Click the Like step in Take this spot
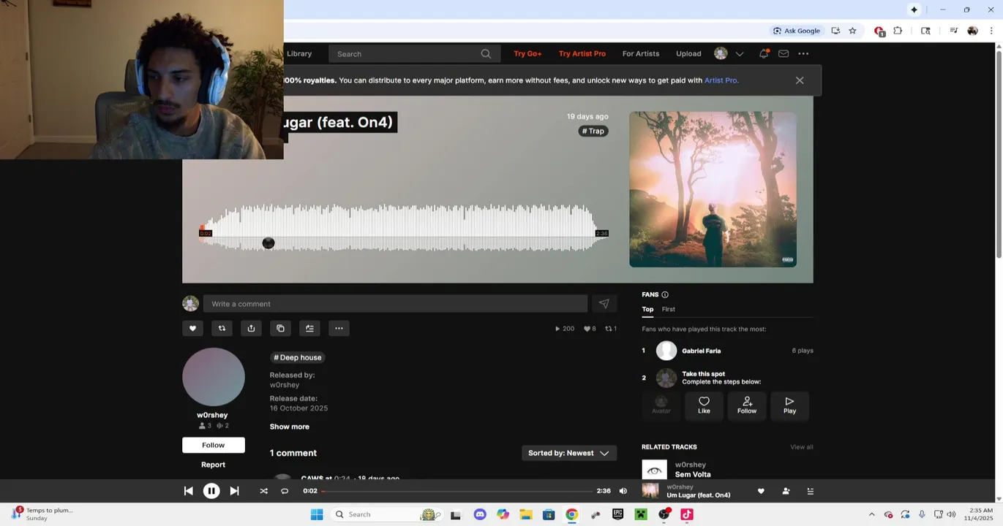This screenshot has height=526, width=1003. [x=704, y=405]
